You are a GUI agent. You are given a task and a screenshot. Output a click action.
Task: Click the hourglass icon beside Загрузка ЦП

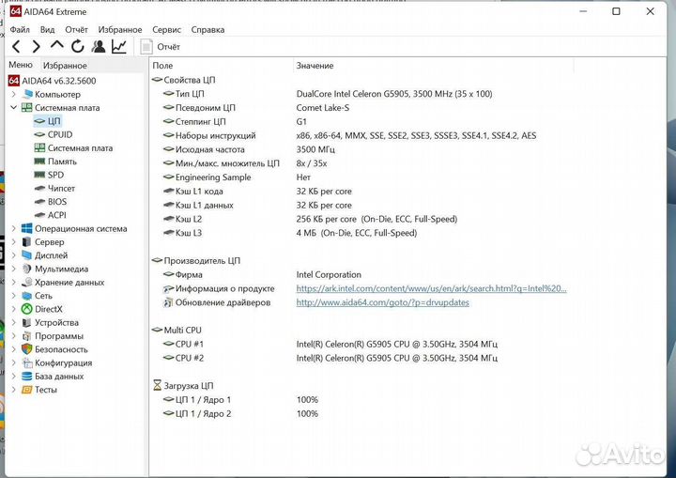click(157, 386)
